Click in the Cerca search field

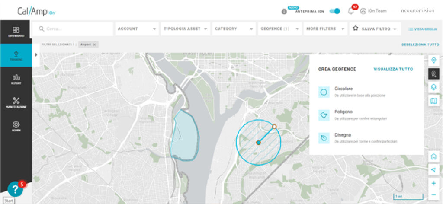pyautogui.click(x=73, y=29)
